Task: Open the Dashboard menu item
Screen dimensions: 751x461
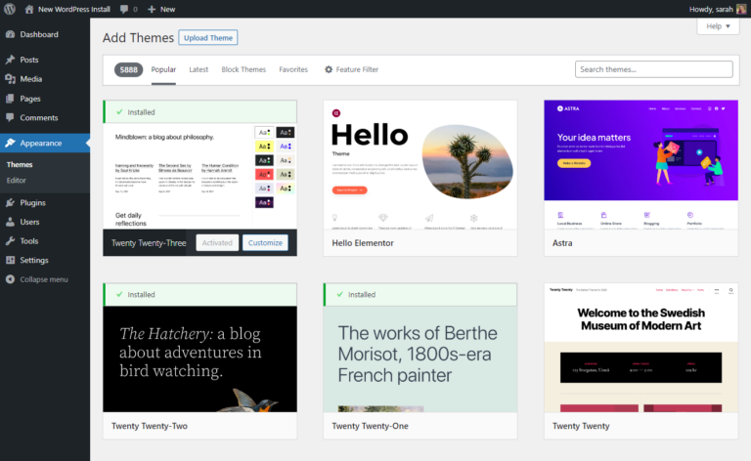Action: 38,34
